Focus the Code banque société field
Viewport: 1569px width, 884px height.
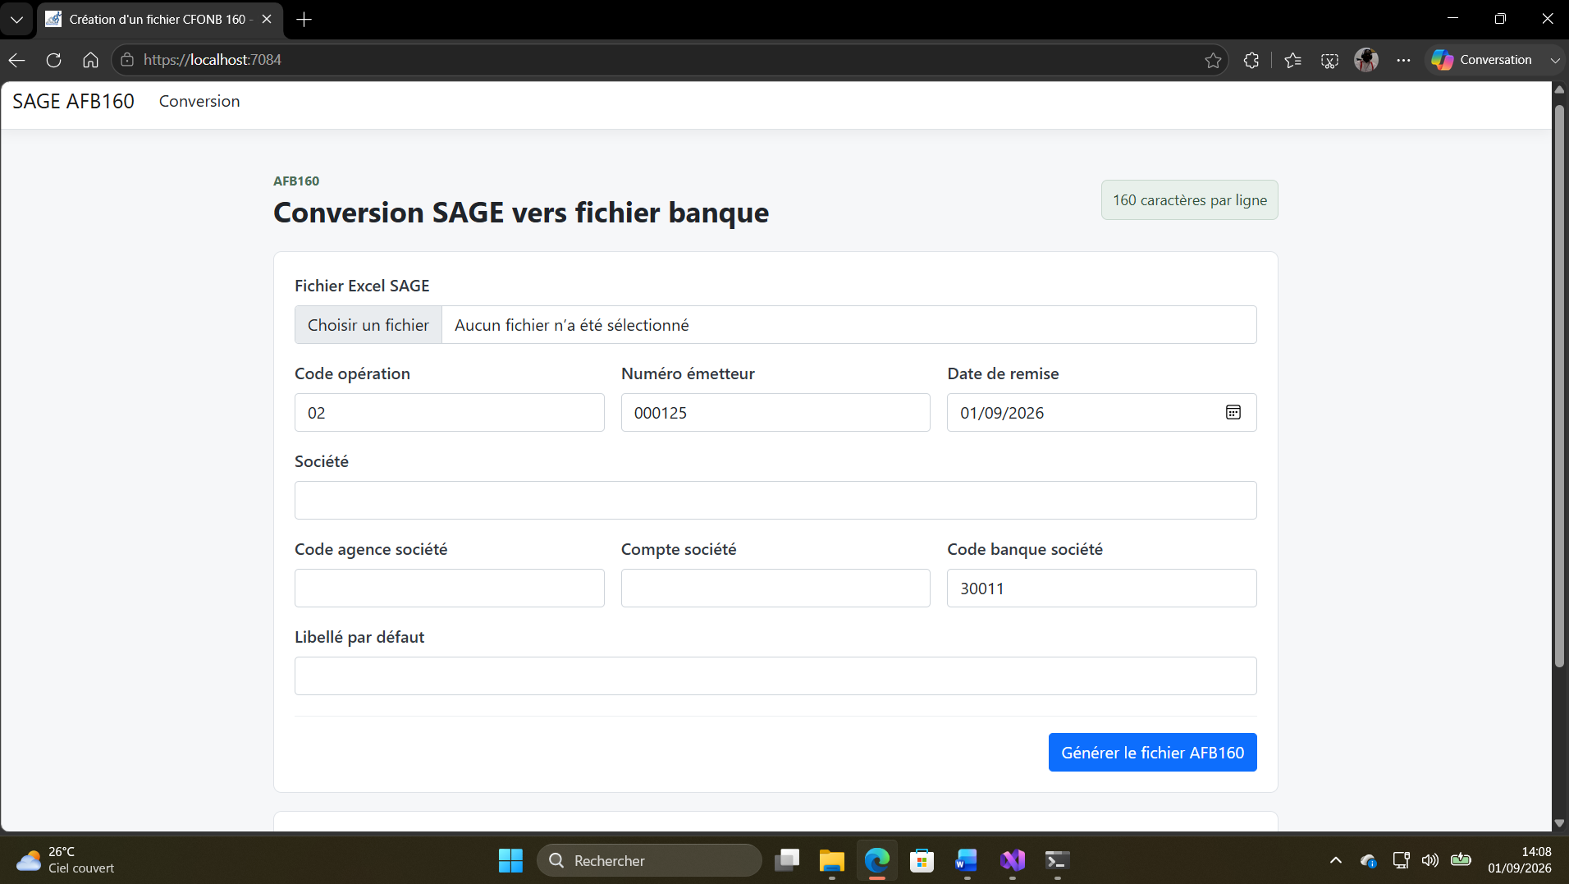click(x=1101, y=589)
